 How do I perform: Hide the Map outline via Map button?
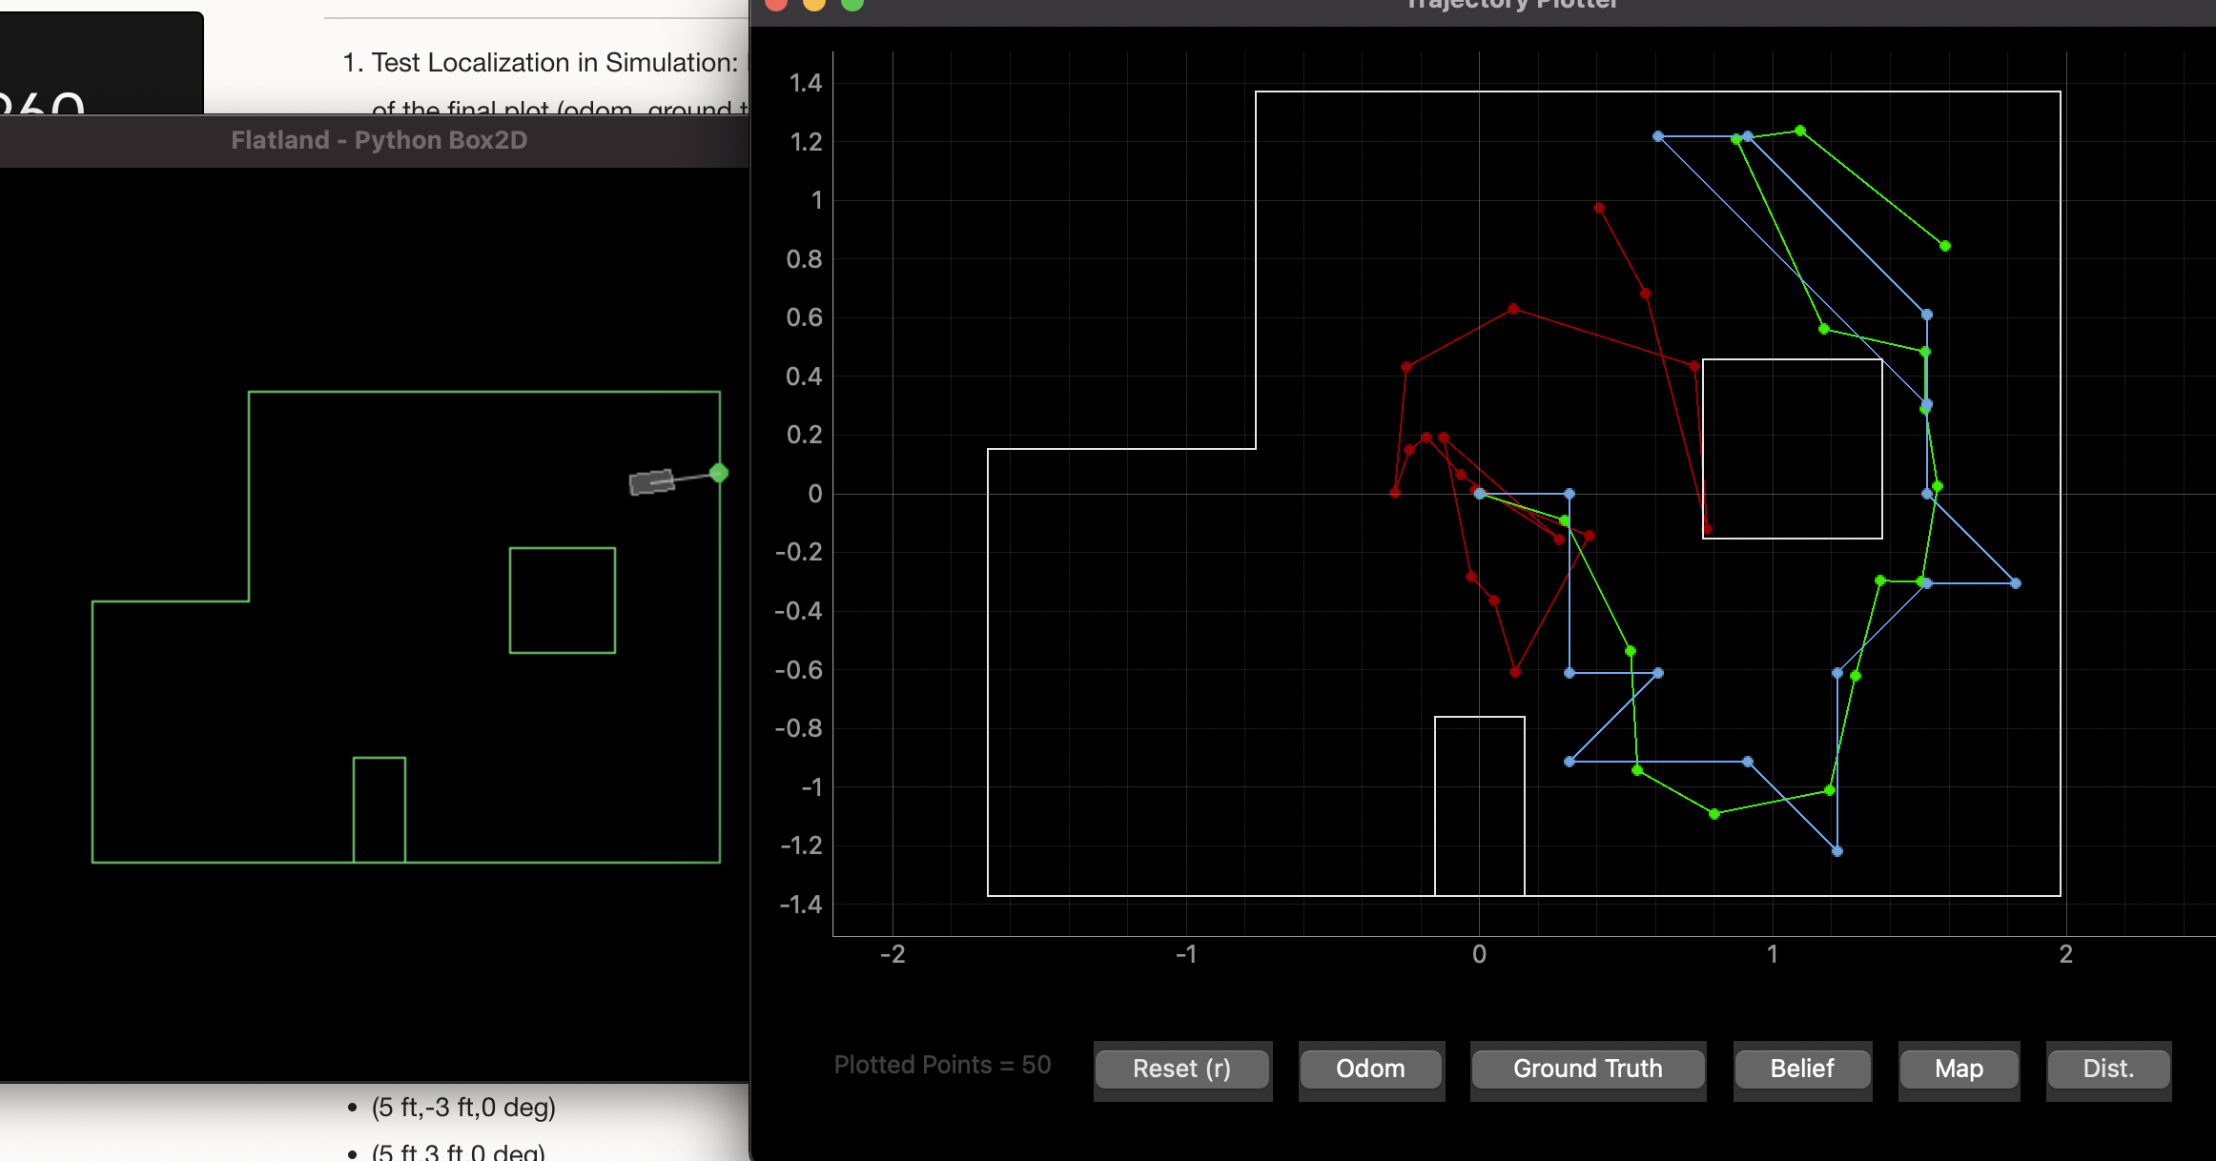(1959, 1069)
